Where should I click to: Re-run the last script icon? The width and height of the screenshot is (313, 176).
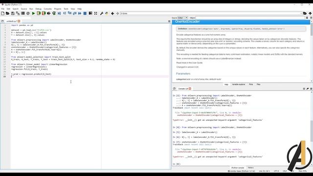pos(54,13)
